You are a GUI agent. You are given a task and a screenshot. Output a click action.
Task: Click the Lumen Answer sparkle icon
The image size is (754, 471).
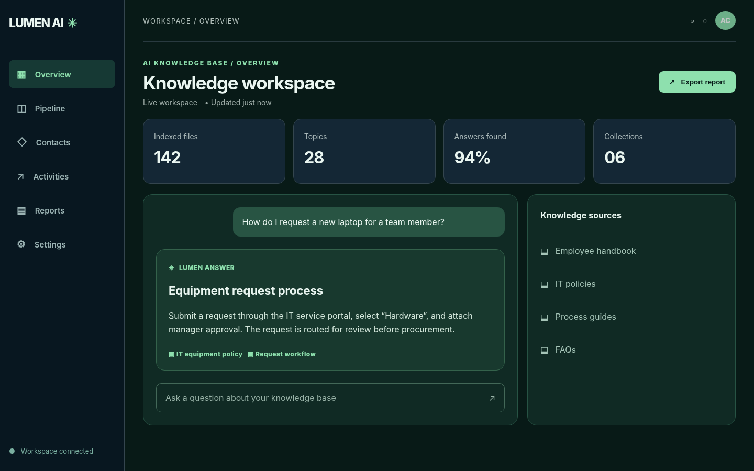[x=171, y=268]
